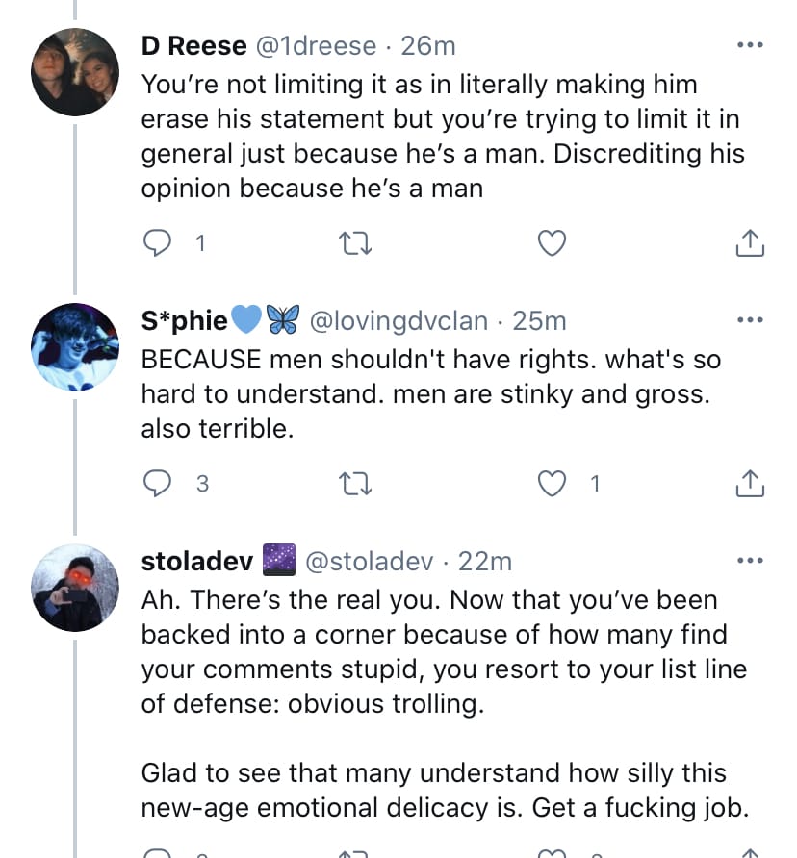Share S*phie's tweet
The height and width of the screenshot is (858, 797).
[750, 485]
